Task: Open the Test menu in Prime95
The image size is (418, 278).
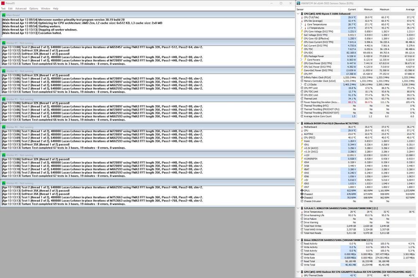Action: (x=3, y=8)
